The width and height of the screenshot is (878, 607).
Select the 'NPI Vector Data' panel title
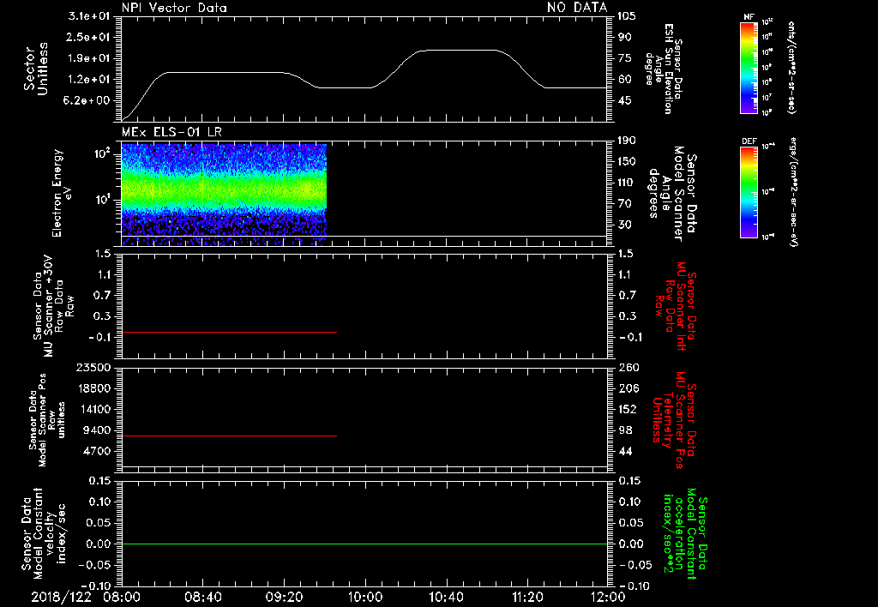(x=174, y=8)
